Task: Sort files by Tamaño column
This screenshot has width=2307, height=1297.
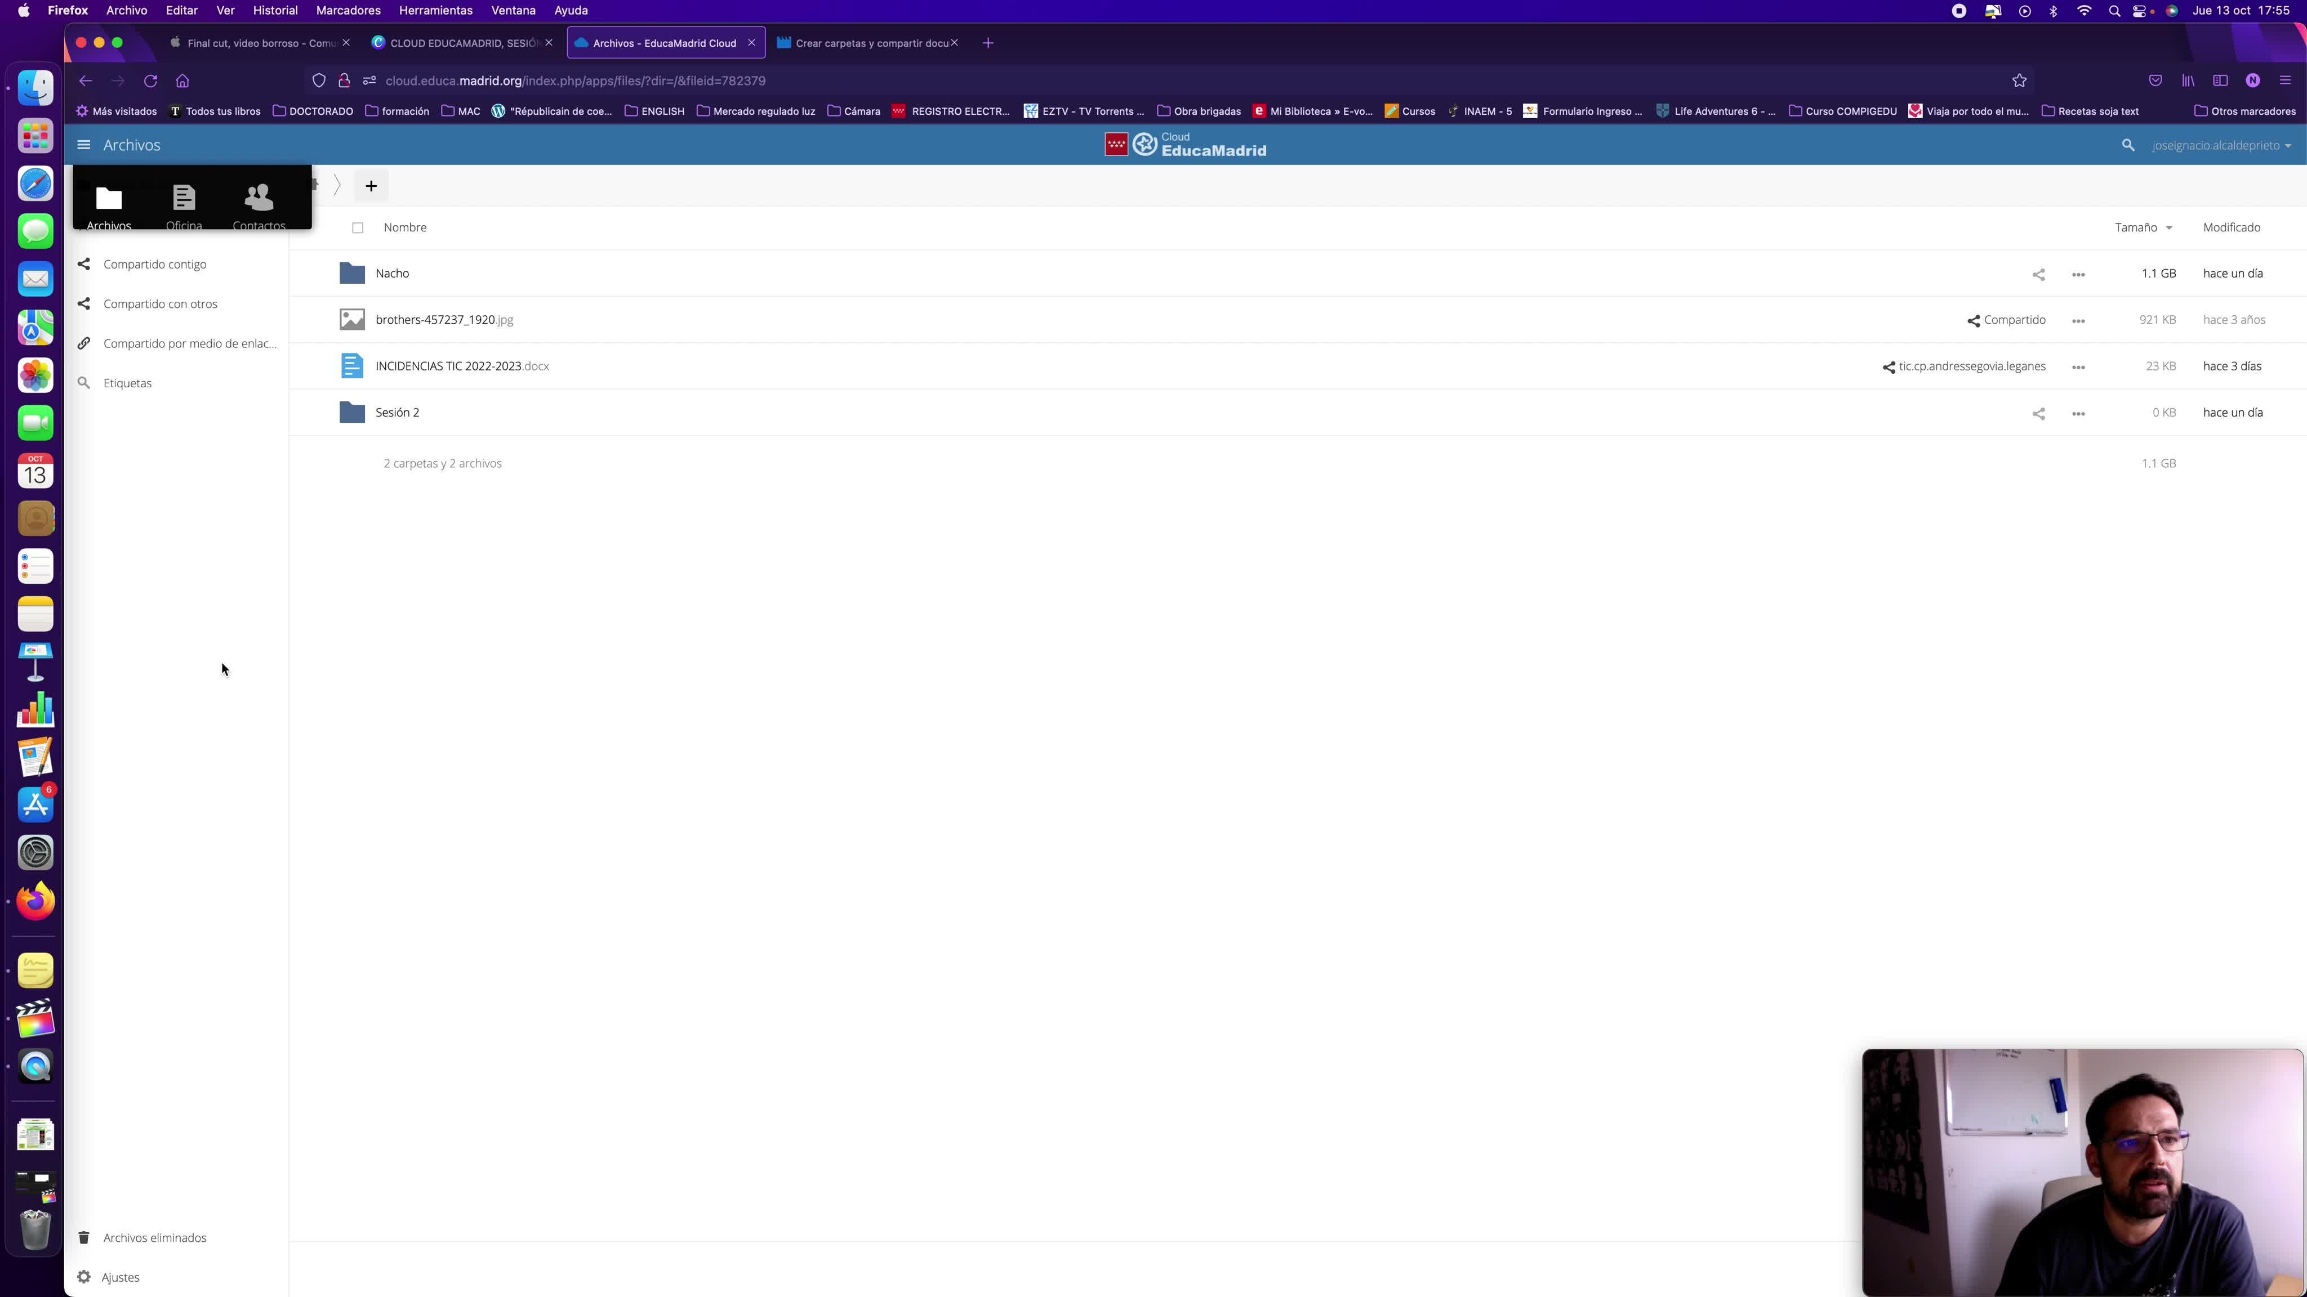Action: (x=2136, y=227)
